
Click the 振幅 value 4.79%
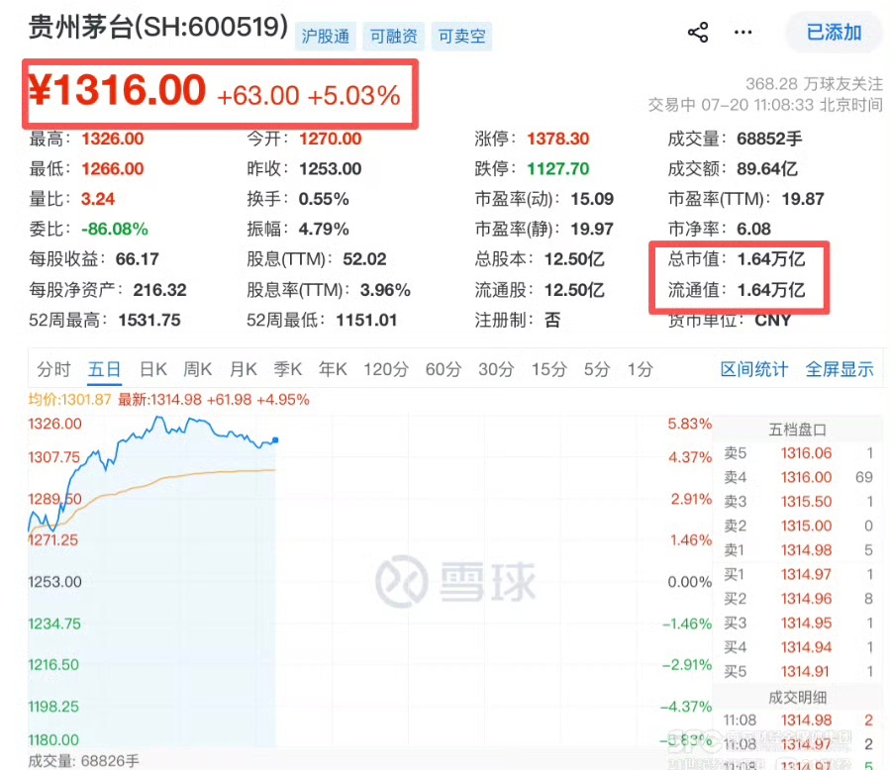[324, 229]
